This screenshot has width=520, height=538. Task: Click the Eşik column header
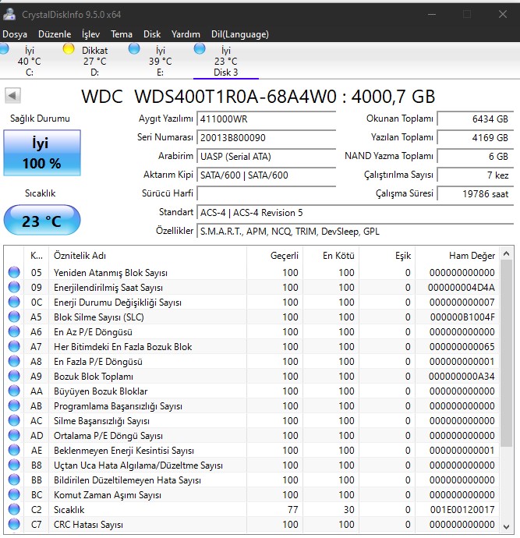click(387, 256)
